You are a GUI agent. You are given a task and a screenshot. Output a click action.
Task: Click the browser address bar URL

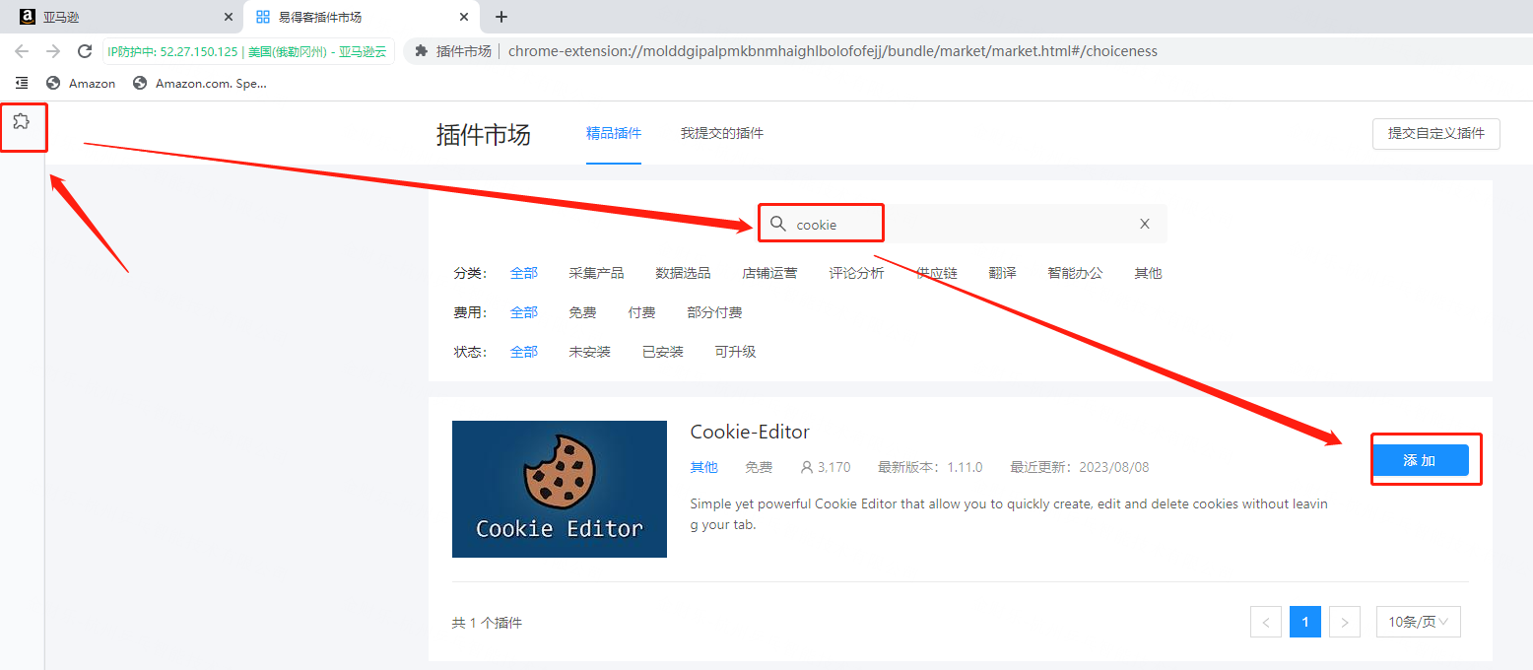(833, 51)
